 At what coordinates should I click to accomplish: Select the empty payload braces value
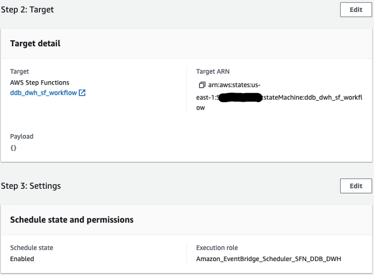[13, 148]
